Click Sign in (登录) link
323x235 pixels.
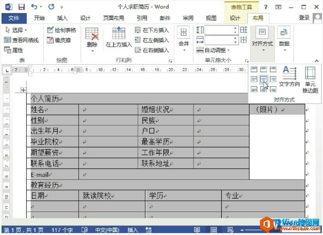[304, 18]
